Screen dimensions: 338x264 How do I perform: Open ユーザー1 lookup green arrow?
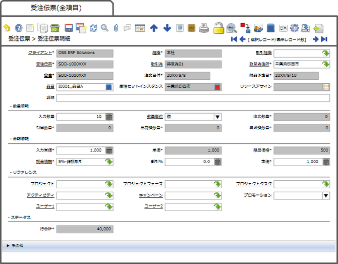(x=109, y=206)
